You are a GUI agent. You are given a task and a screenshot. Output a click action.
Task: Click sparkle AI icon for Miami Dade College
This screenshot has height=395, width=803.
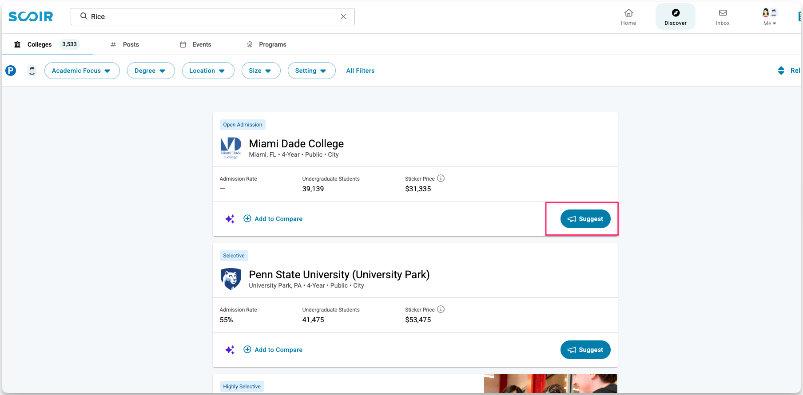(230, 219)
